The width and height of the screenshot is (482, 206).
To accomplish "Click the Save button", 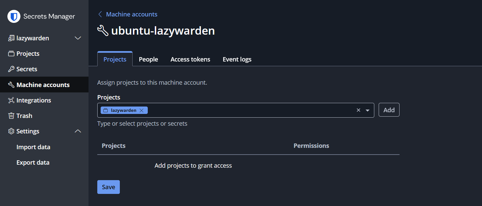I will [108, 187].
